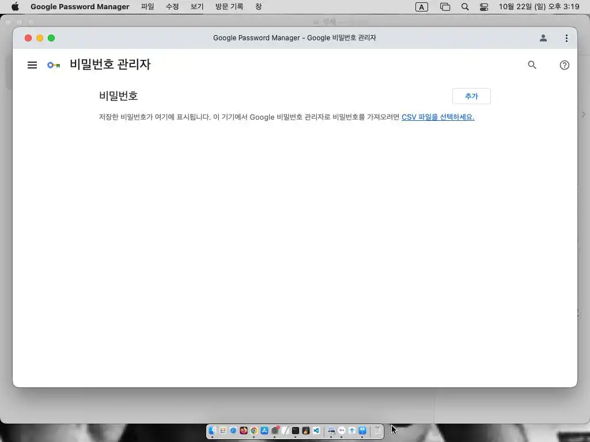The height and width of the screenshot is (442, 590).
Task: Open App Store from the Dock
Action: click(264, 430)
